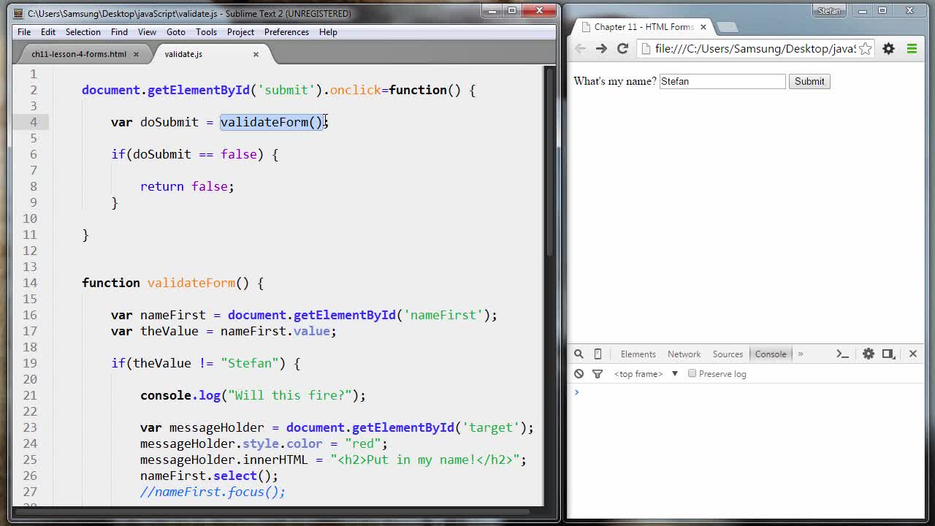Screen dimensions: 935x526
Task: Open the Edit menu
Action: 48,32
